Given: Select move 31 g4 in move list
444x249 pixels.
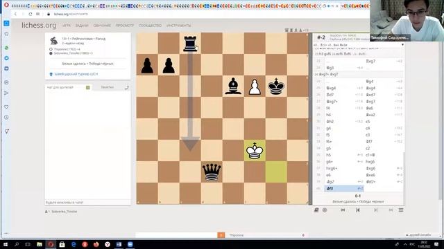Looking at the screenshot, I should click(x=344, y=128).
